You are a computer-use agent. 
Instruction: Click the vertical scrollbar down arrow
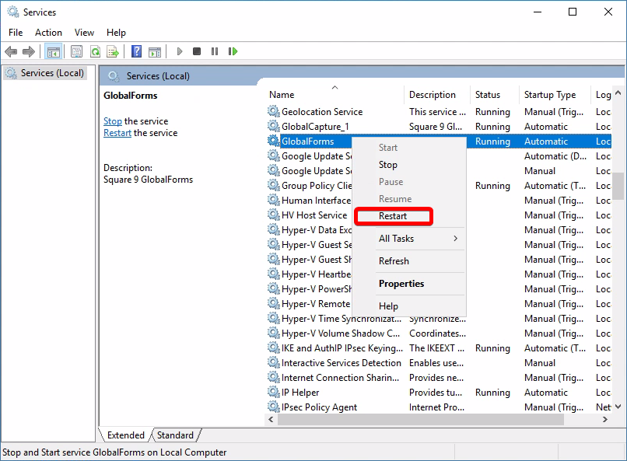[618, 407]
